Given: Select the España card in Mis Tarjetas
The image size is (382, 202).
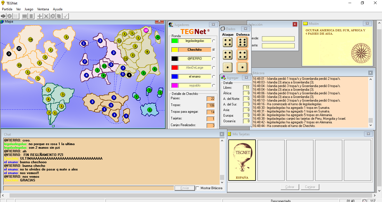Looking at the screenshot, I should point(242,160).
